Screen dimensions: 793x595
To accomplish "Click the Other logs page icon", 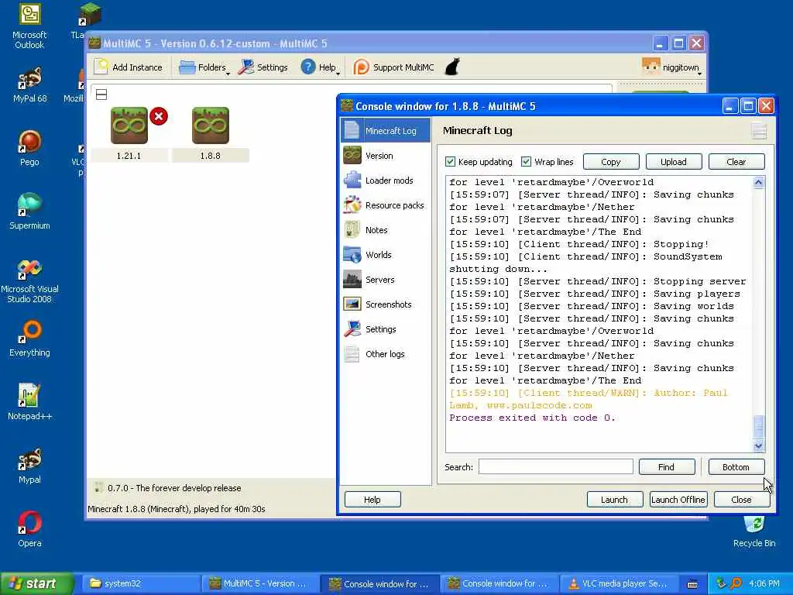I will (352, 353).
